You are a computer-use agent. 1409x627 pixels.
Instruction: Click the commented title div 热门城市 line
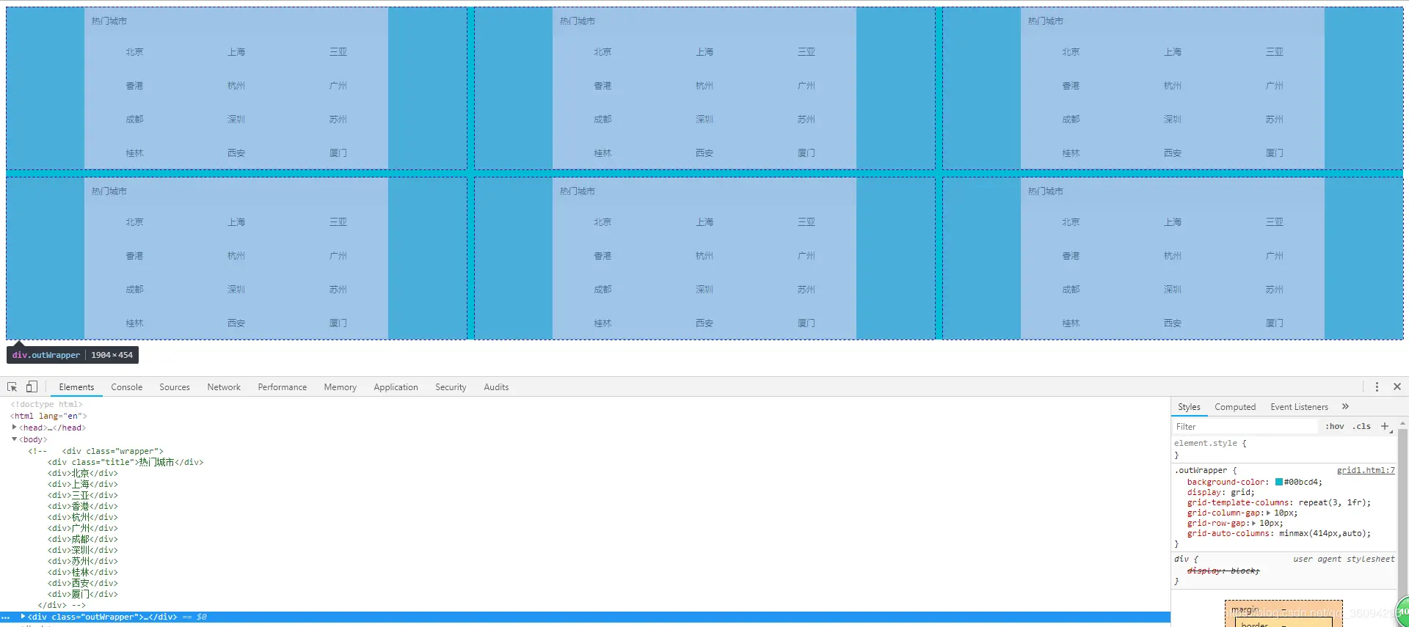(125, 462)
